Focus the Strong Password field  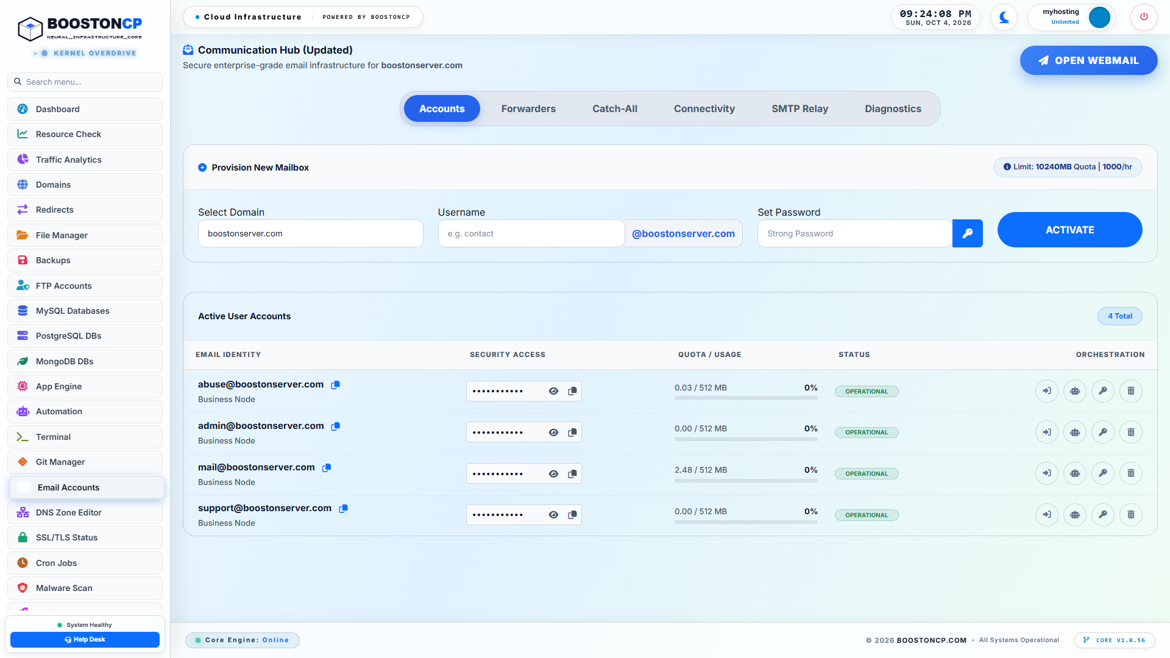coord(854,233)
